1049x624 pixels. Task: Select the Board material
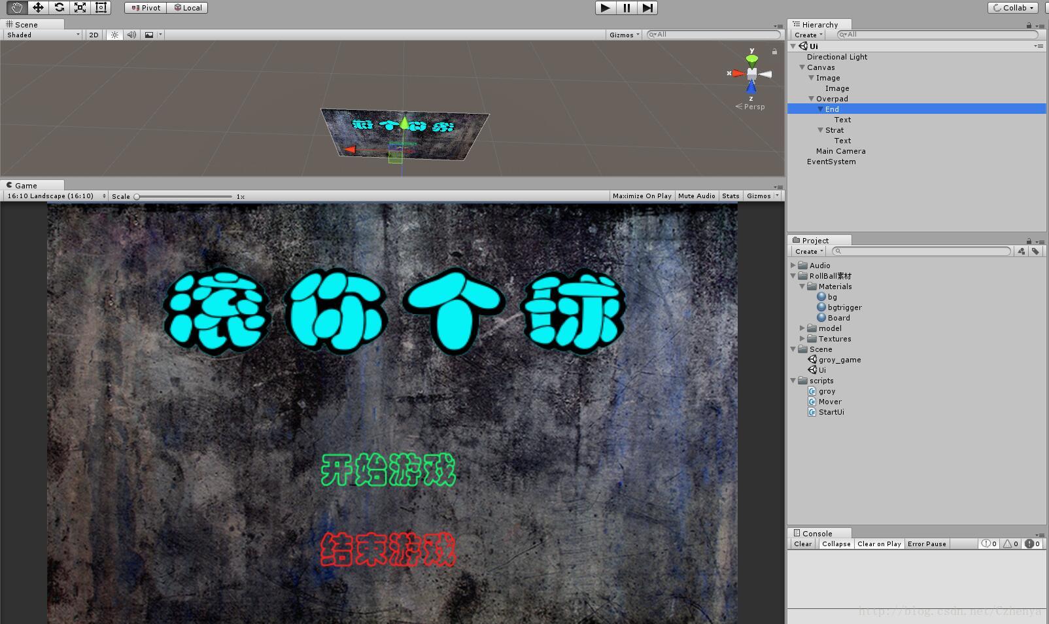[x=834, y=318]
